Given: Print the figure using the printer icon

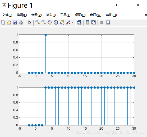Looking at the screenshot, I should click(x=21, y=22).
